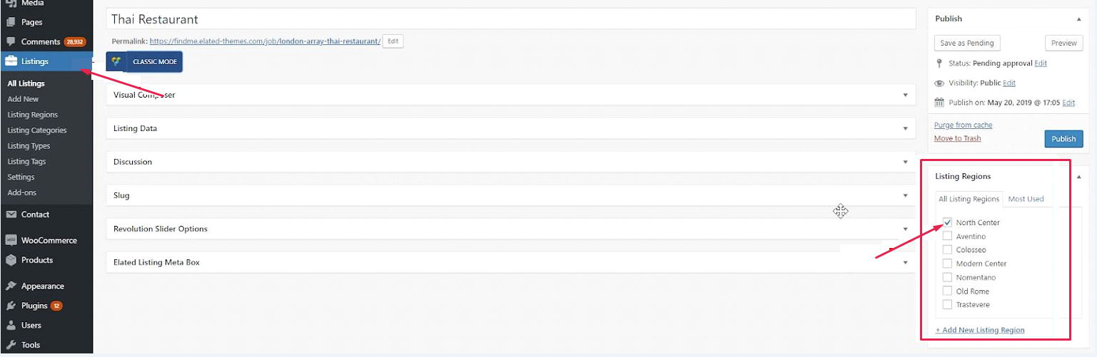
Task: Switch to Most Used tab
Action: (1026, 199)
